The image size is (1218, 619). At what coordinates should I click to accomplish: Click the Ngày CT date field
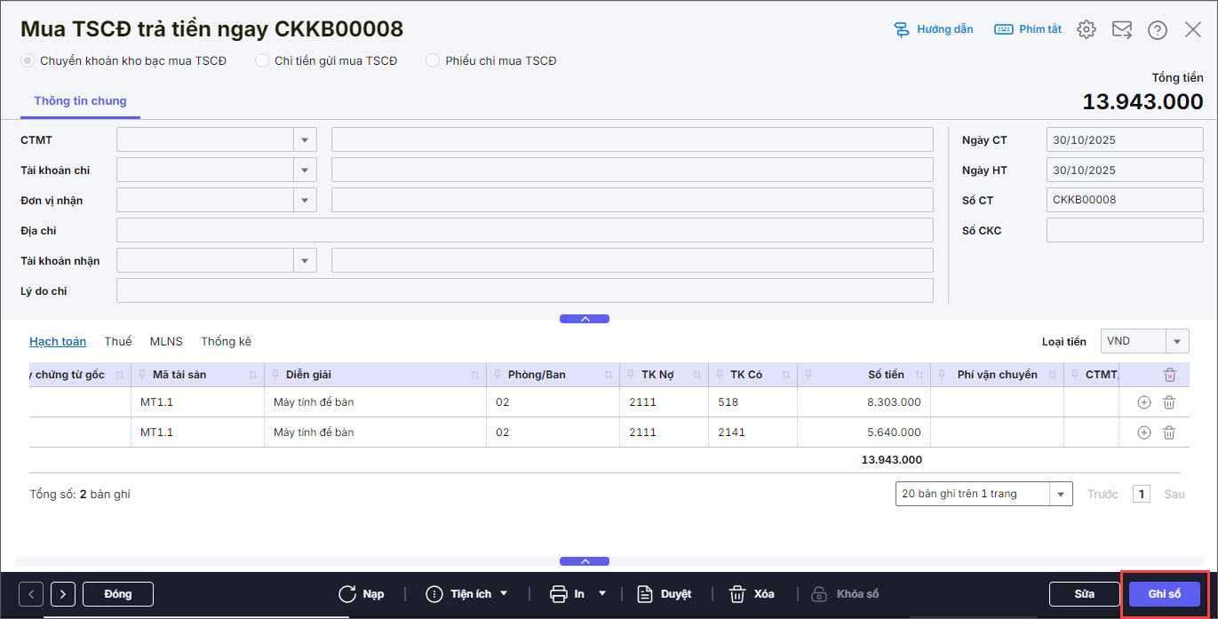[1125, 139]
